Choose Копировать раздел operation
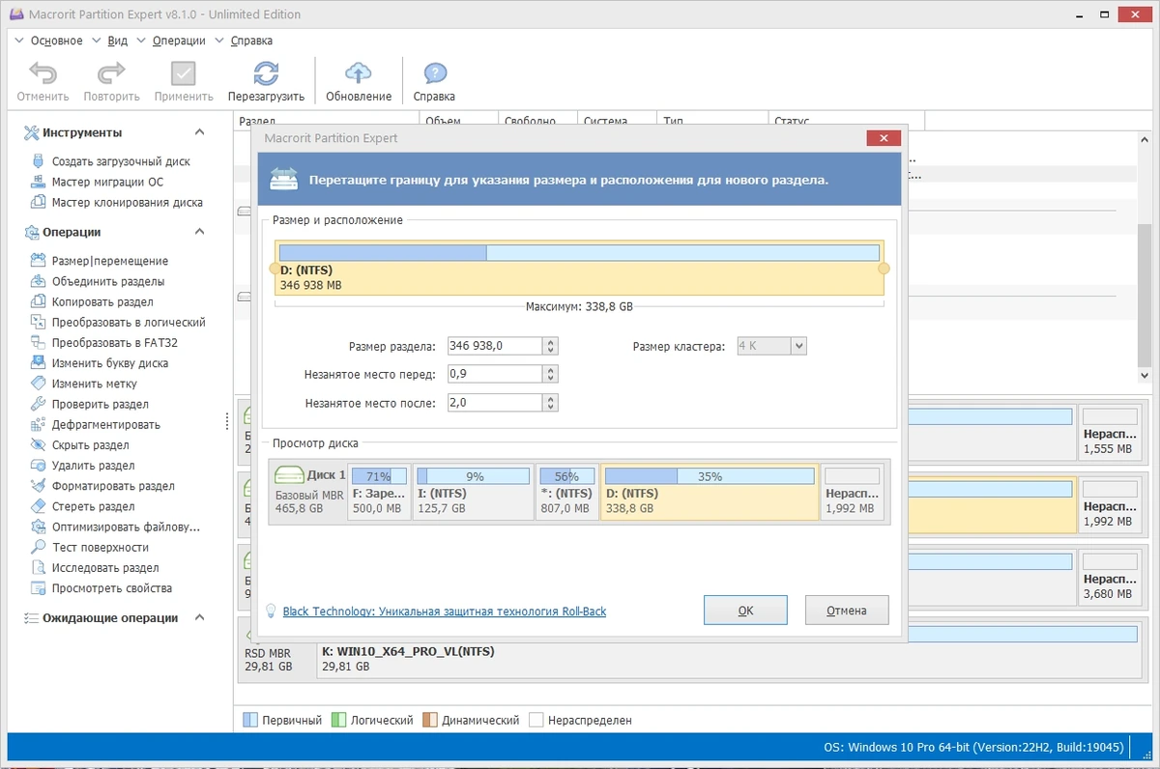 tap(102, 301)
